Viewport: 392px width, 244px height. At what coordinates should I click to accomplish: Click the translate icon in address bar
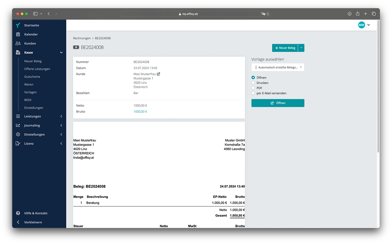[263, 14]
